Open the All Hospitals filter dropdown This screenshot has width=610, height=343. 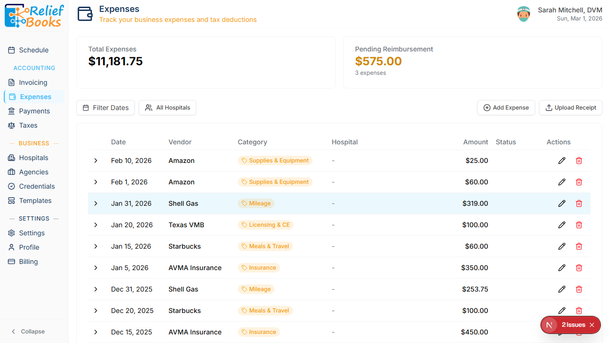[167, 108]
